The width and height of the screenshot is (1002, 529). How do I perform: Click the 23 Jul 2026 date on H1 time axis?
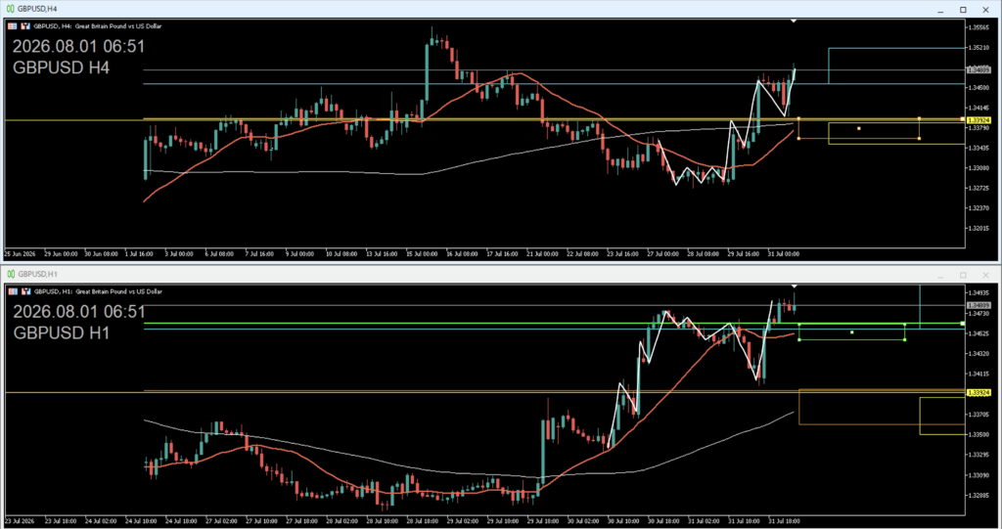pyautogui.click(x=20, y=521)
